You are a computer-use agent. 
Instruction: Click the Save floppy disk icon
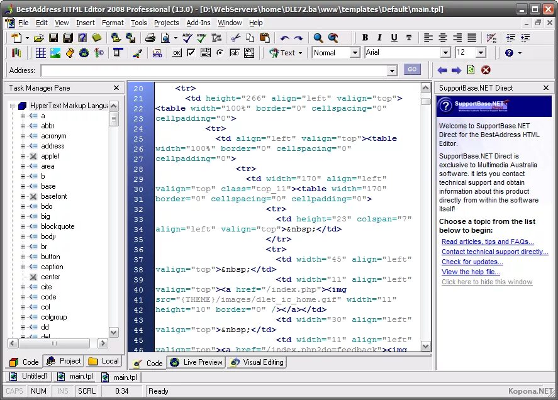click(53, 38)
